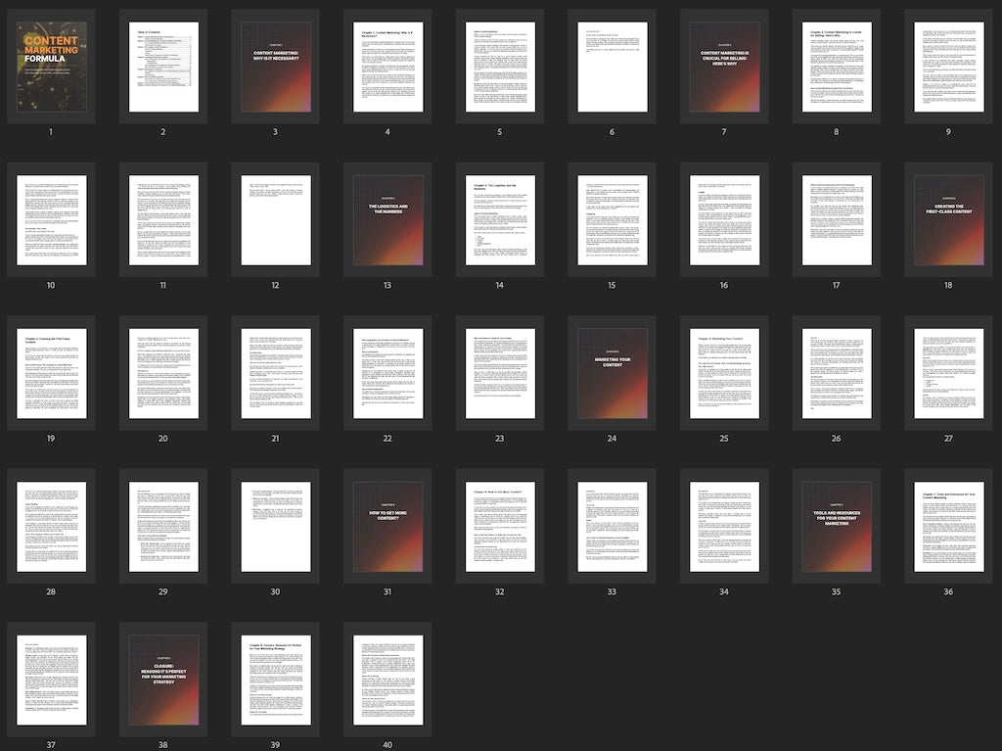
Task: Open the Content Marketing Formula cover page thumbnail
Action: [51, 67]
